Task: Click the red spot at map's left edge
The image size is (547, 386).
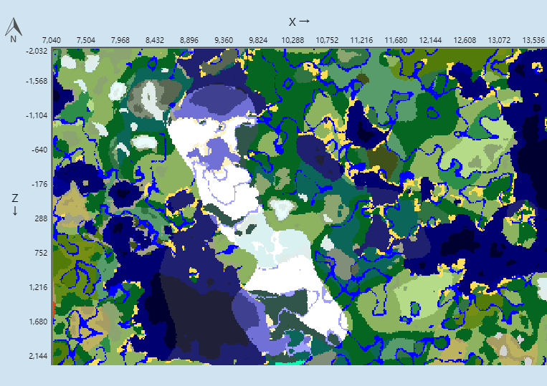Action: click(54, 309)
